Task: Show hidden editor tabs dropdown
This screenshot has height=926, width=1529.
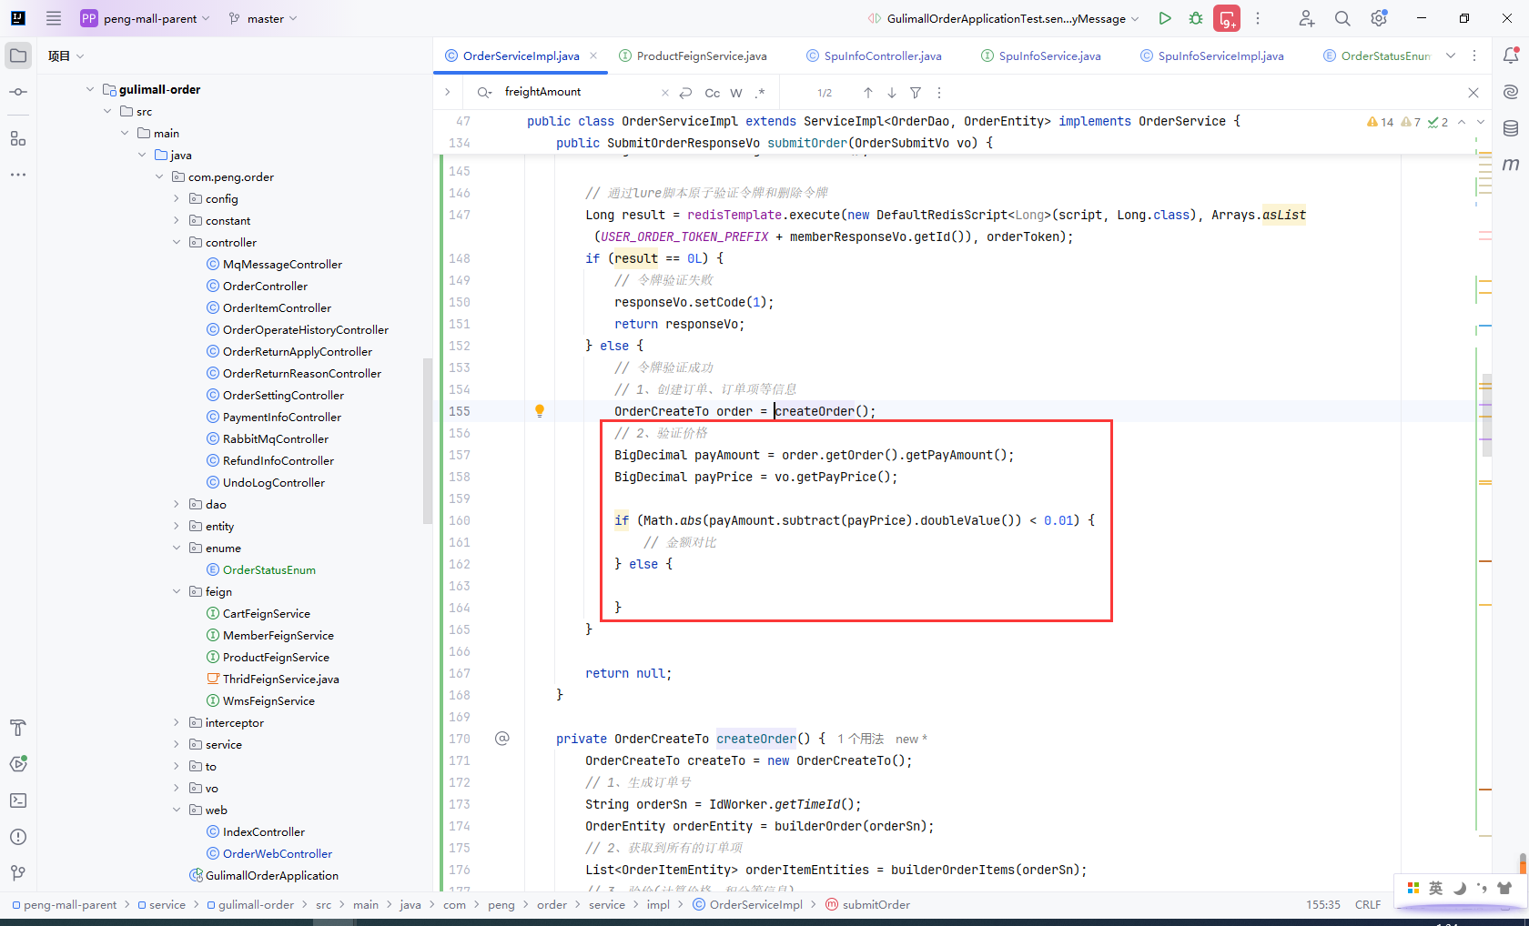Action: [x=1451, y=55]
